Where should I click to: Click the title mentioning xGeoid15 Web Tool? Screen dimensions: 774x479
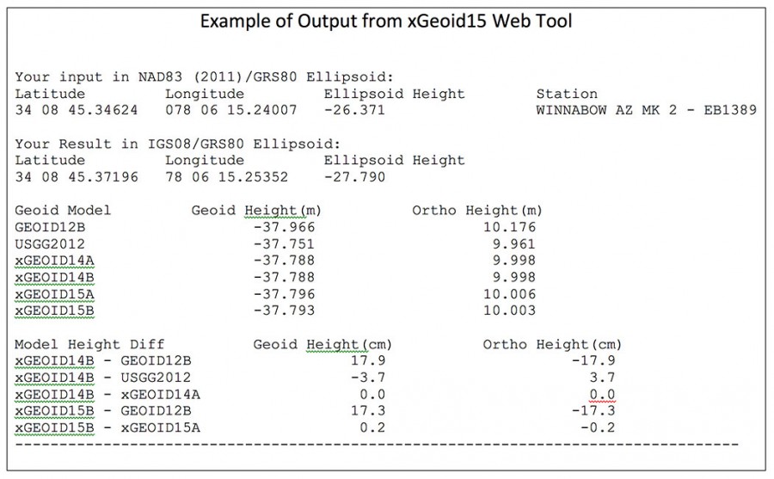[386, 21]
